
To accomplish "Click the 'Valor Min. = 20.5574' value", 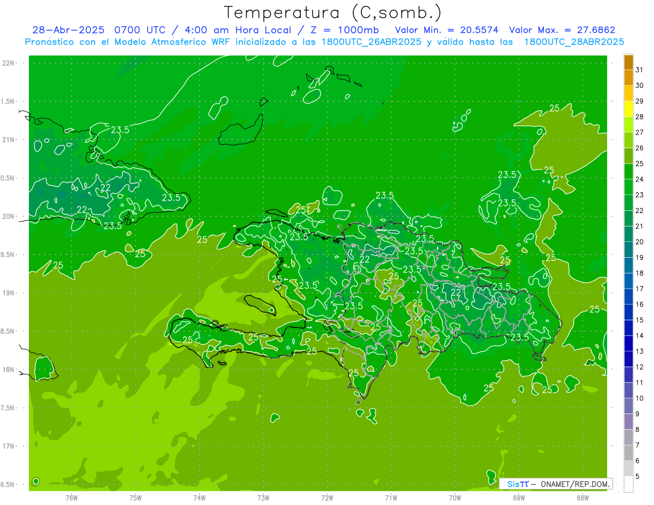I will tap(447, 30).
